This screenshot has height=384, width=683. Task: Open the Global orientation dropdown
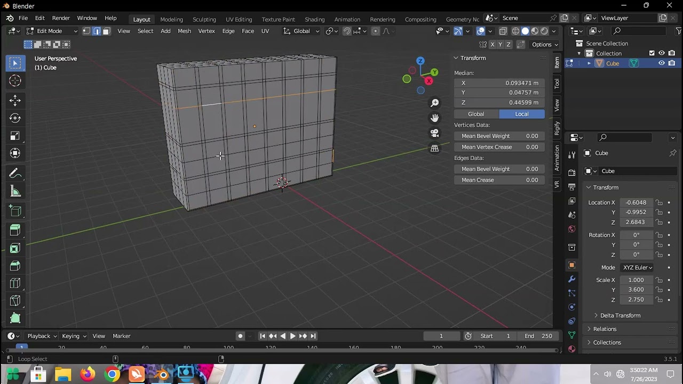tap(301, 31)
